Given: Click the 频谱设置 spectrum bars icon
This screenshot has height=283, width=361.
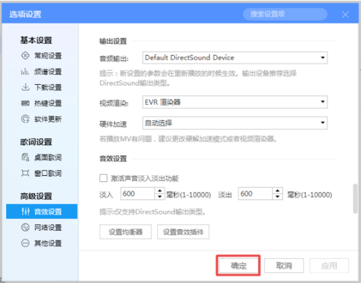Looking at the screenshot, I should [25, 72].
